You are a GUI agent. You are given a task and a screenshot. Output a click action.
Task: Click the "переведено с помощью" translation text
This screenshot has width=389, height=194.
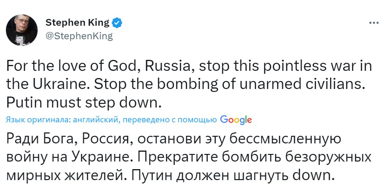[170, 120]
